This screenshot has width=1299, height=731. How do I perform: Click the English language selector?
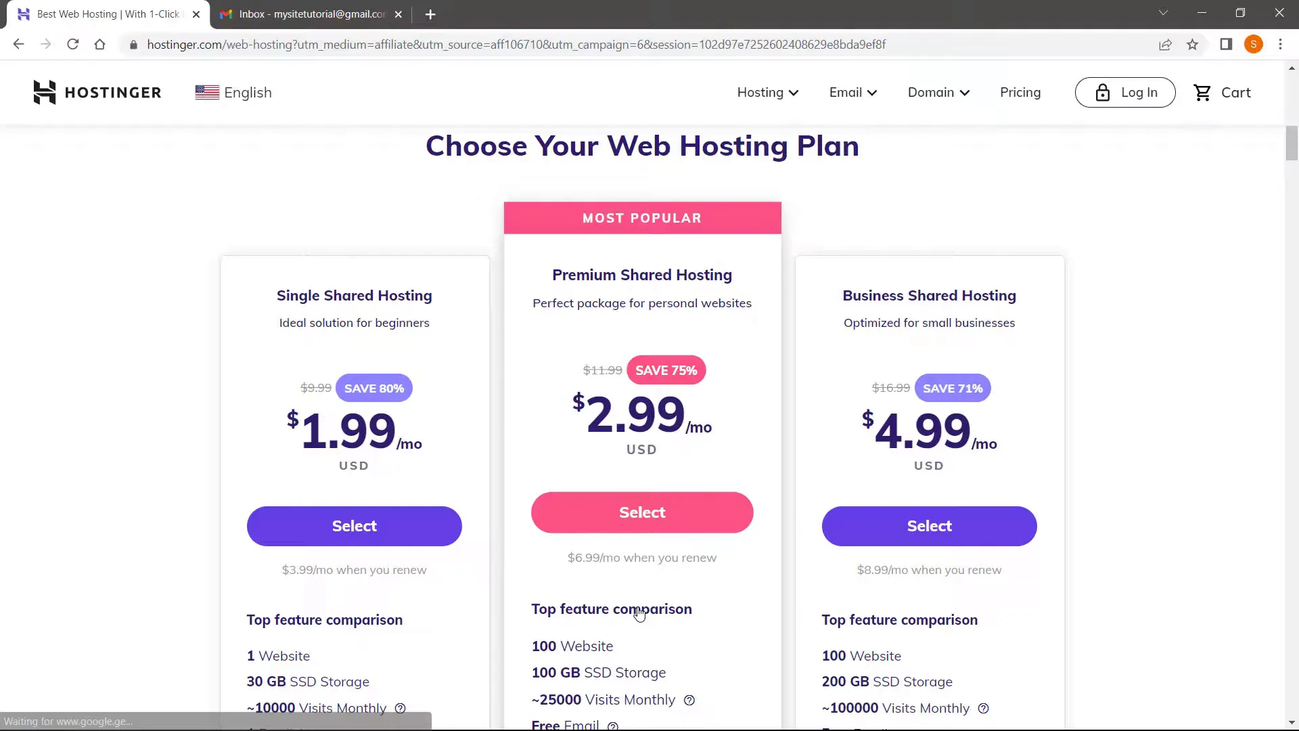[233, 92]
